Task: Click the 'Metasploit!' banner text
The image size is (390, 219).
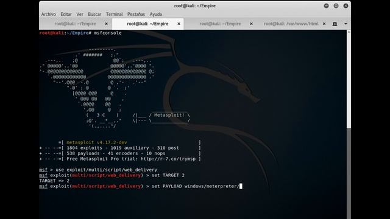Action: (169, 115)
